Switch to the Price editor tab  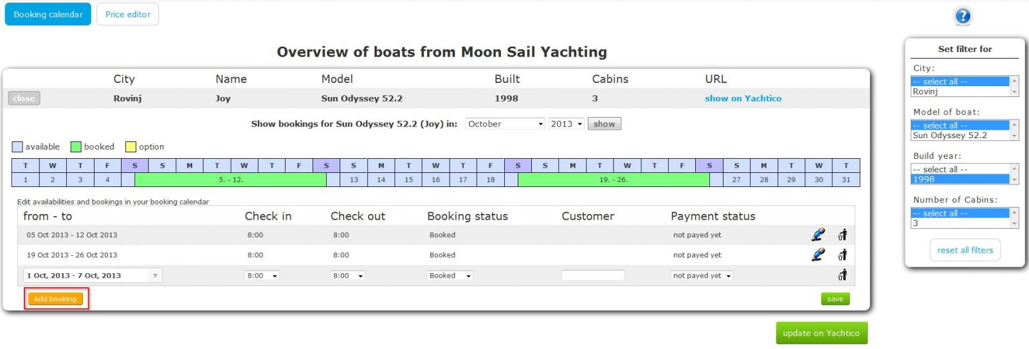pos(127,14)
